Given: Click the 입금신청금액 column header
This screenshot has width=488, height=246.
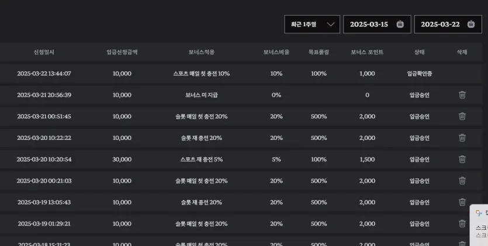Looking at the screenshot, I should pos(122,52).
